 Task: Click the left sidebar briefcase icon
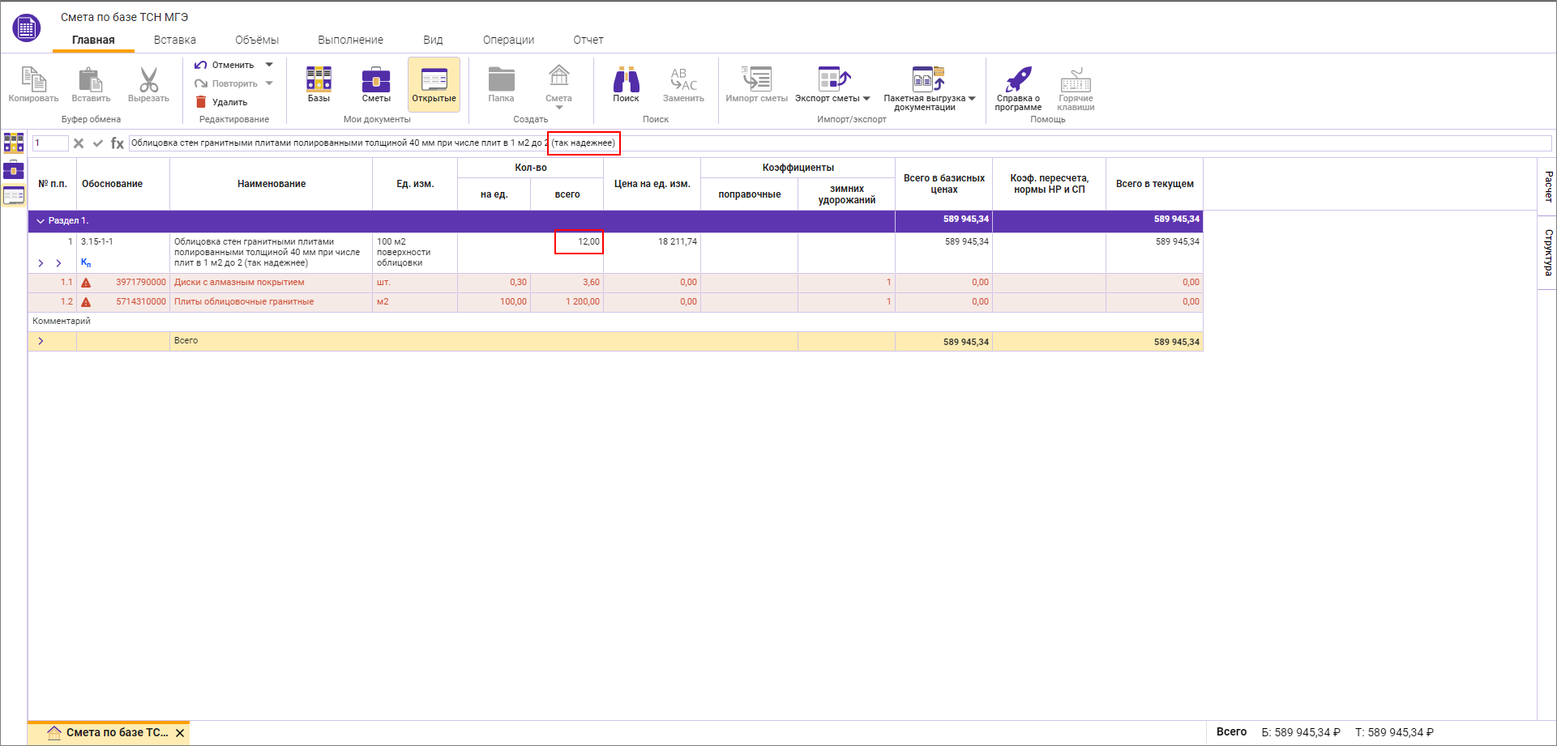coord(14,169)
